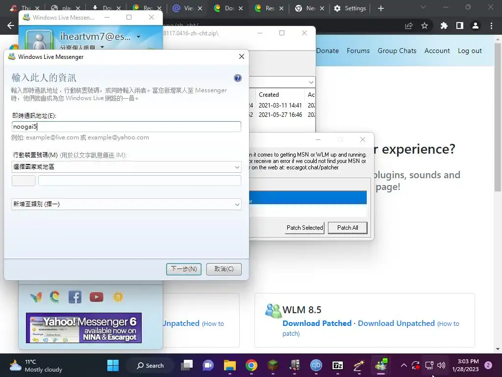Expand the personal message dropdown arrow

pos(102,47)
